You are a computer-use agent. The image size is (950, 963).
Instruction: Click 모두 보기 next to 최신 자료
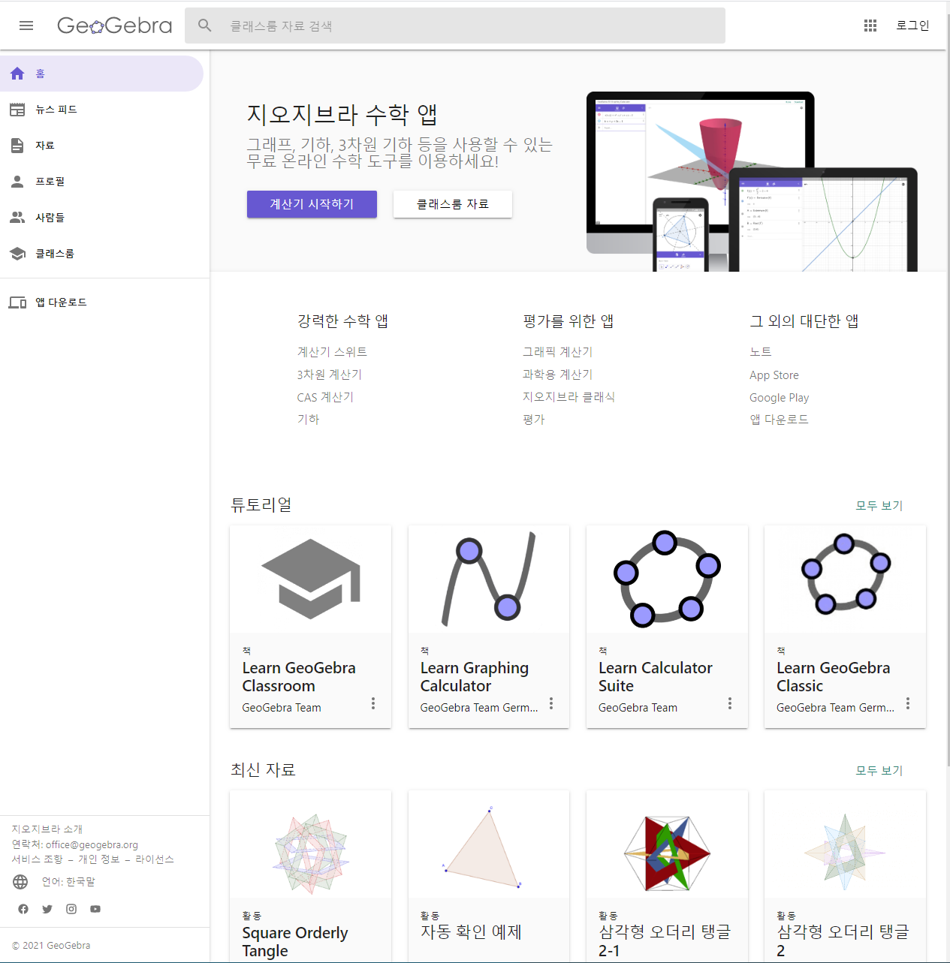(x=879, y=771)
